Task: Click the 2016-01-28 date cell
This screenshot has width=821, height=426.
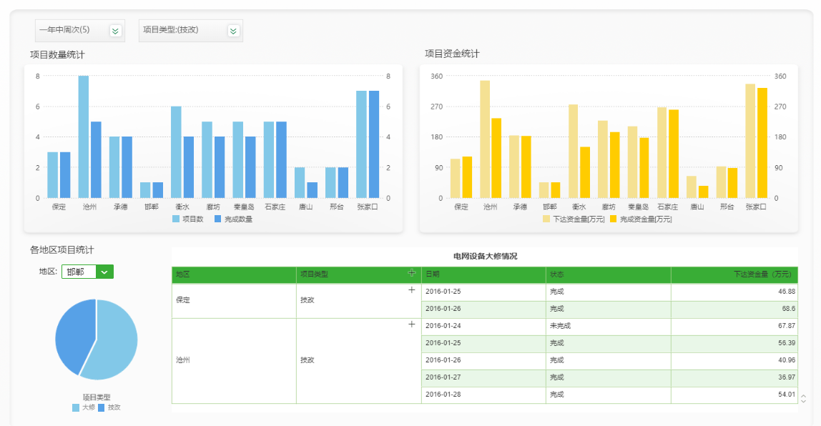Action: coord(483,395)
